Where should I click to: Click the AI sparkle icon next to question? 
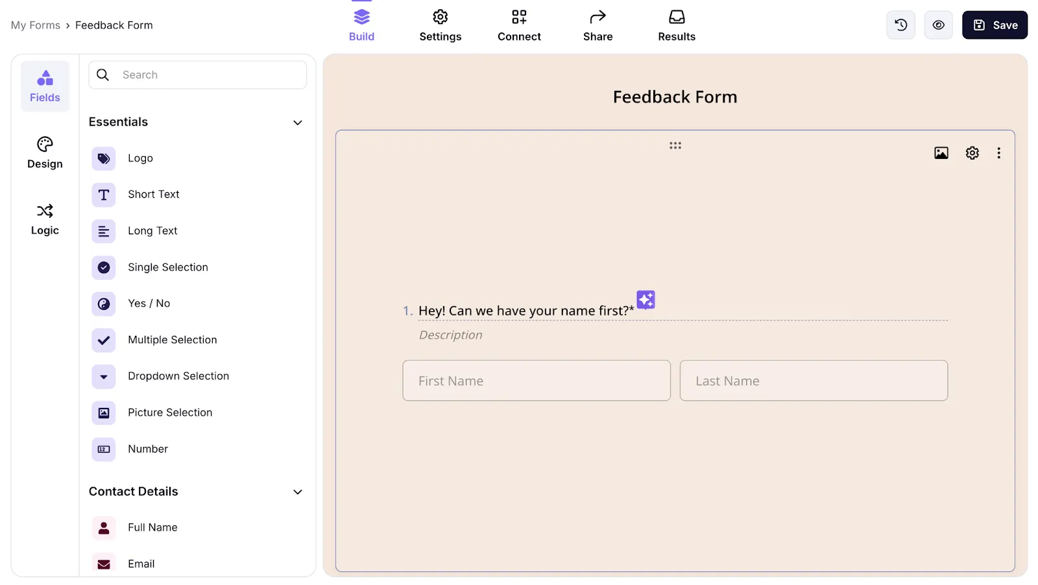pos(645,299)
